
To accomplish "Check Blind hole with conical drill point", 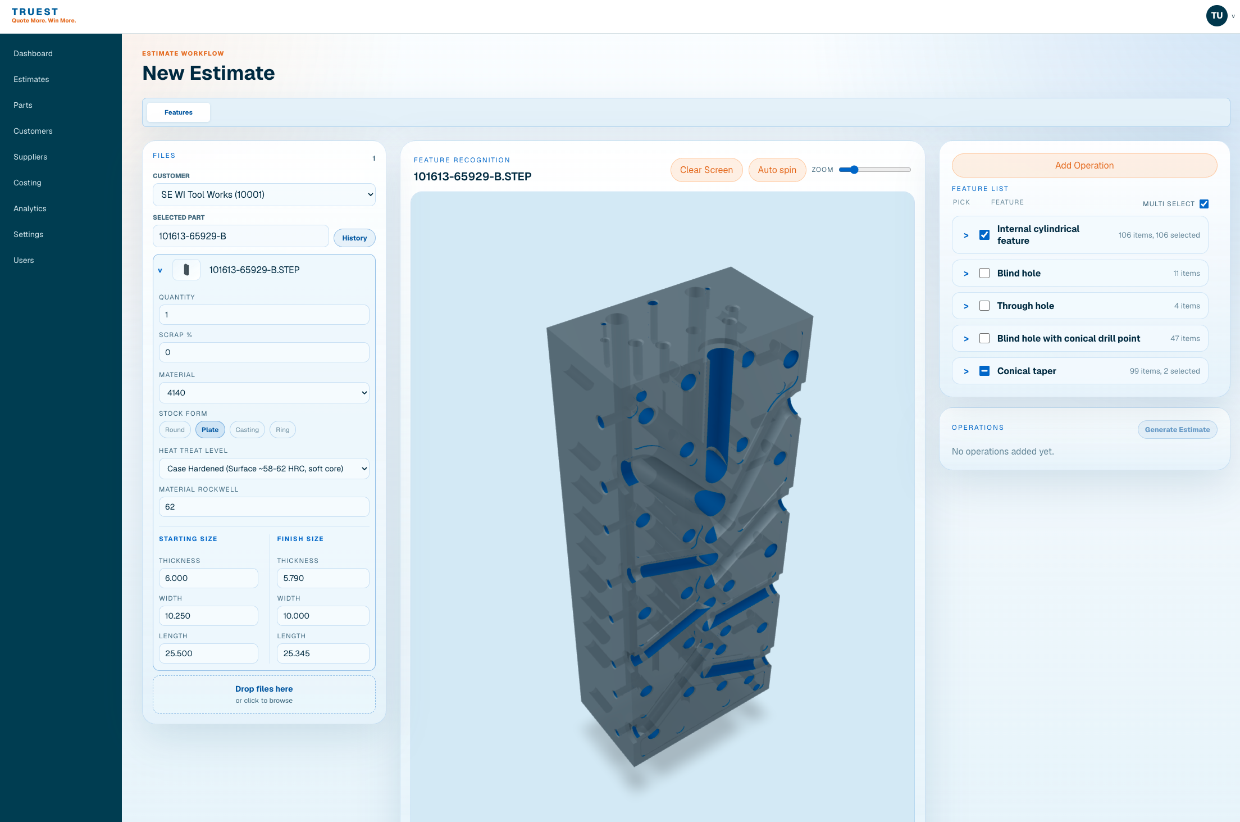I will tap(984, 338).
